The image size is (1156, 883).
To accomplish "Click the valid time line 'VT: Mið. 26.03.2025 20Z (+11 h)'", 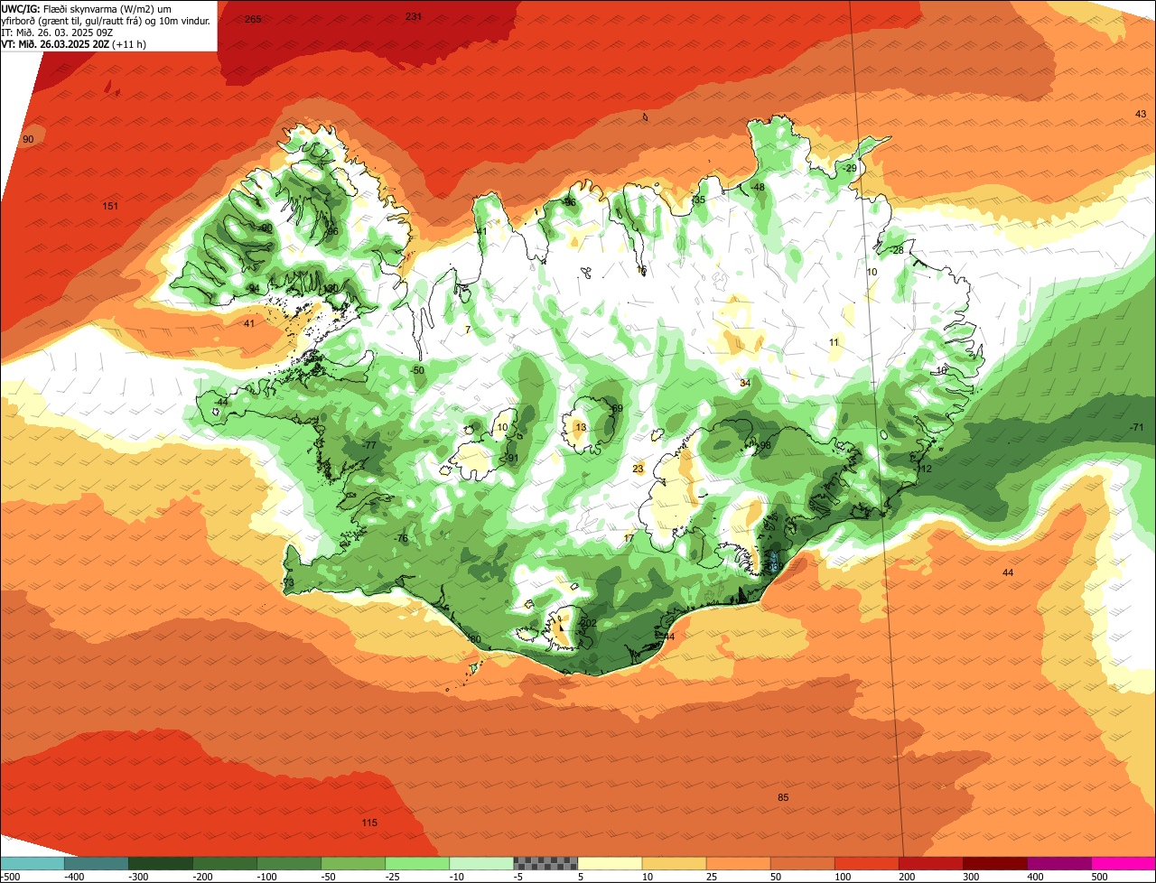I will (x=74, y=43).
